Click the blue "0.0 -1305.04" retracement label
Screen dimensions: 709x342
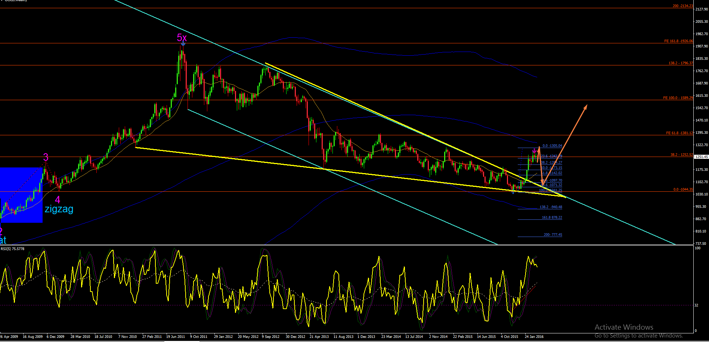point(552,146)
